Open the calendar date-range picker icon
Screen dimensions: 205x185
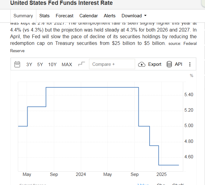pos(17,64)
